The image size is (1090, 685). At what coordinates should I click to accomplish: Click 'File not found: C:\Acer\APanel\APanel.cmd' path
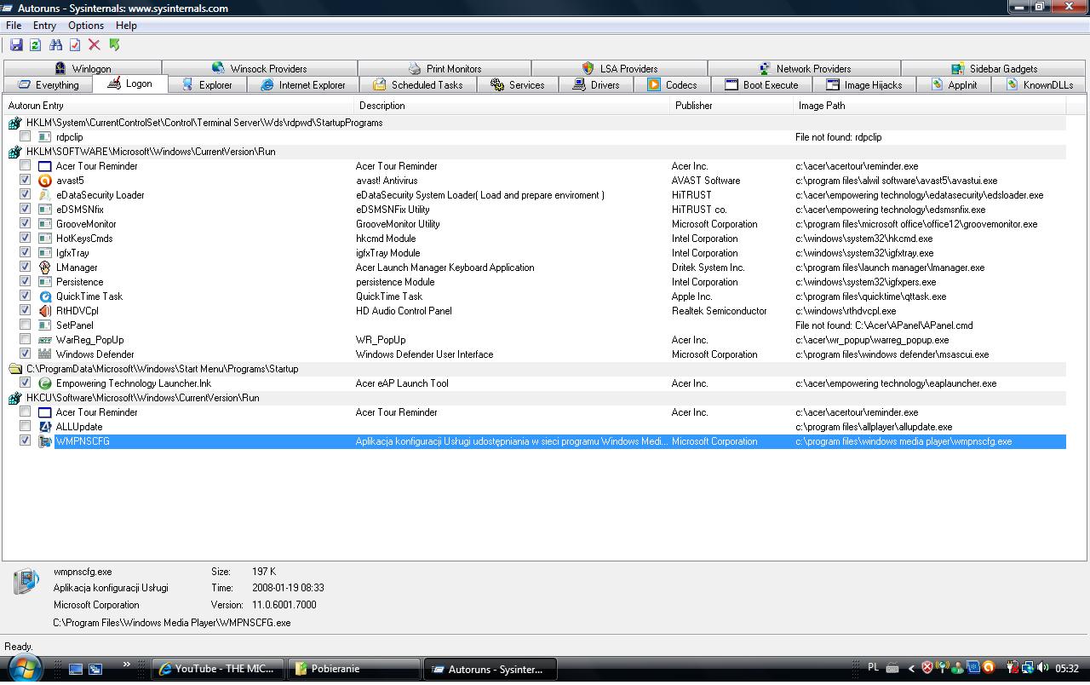point(884,325)
